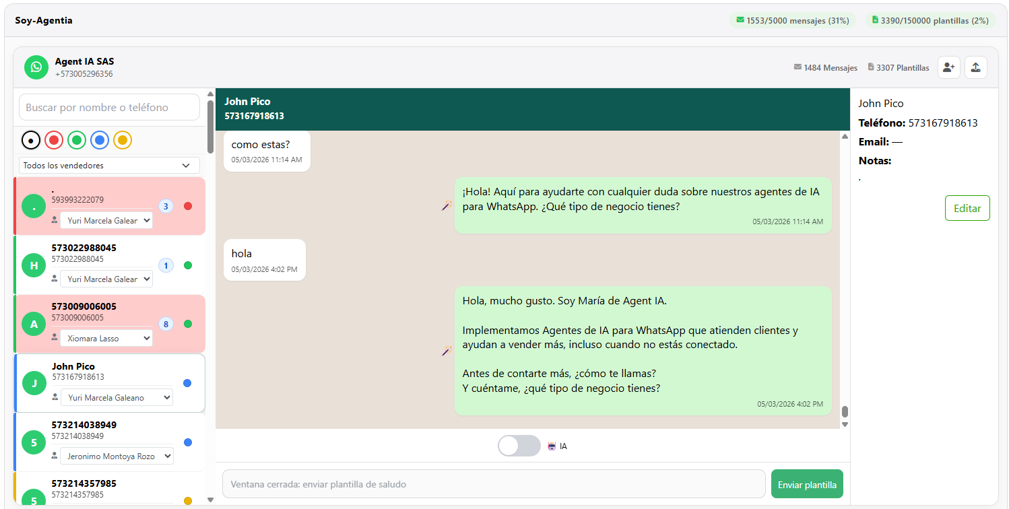The height and width of the screenshot is (509, 1009).
Task: Click the green H avatar of 573022988045
Action: pyautogui.click(x=34, y=266)
